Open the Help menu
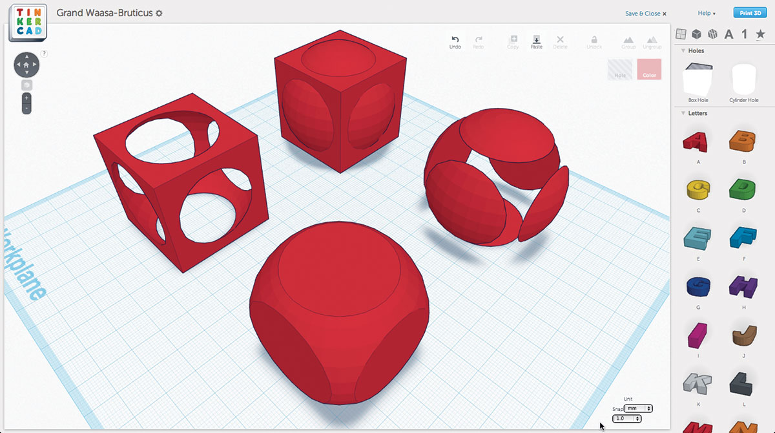 pos(707,13)
